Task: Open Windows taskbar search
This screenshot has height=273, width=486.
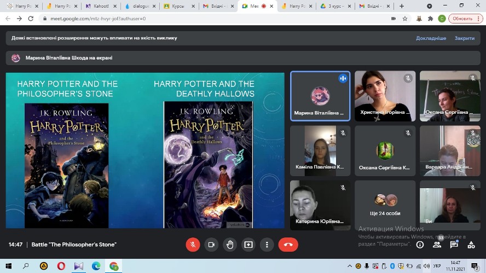Action: point(26,266)
